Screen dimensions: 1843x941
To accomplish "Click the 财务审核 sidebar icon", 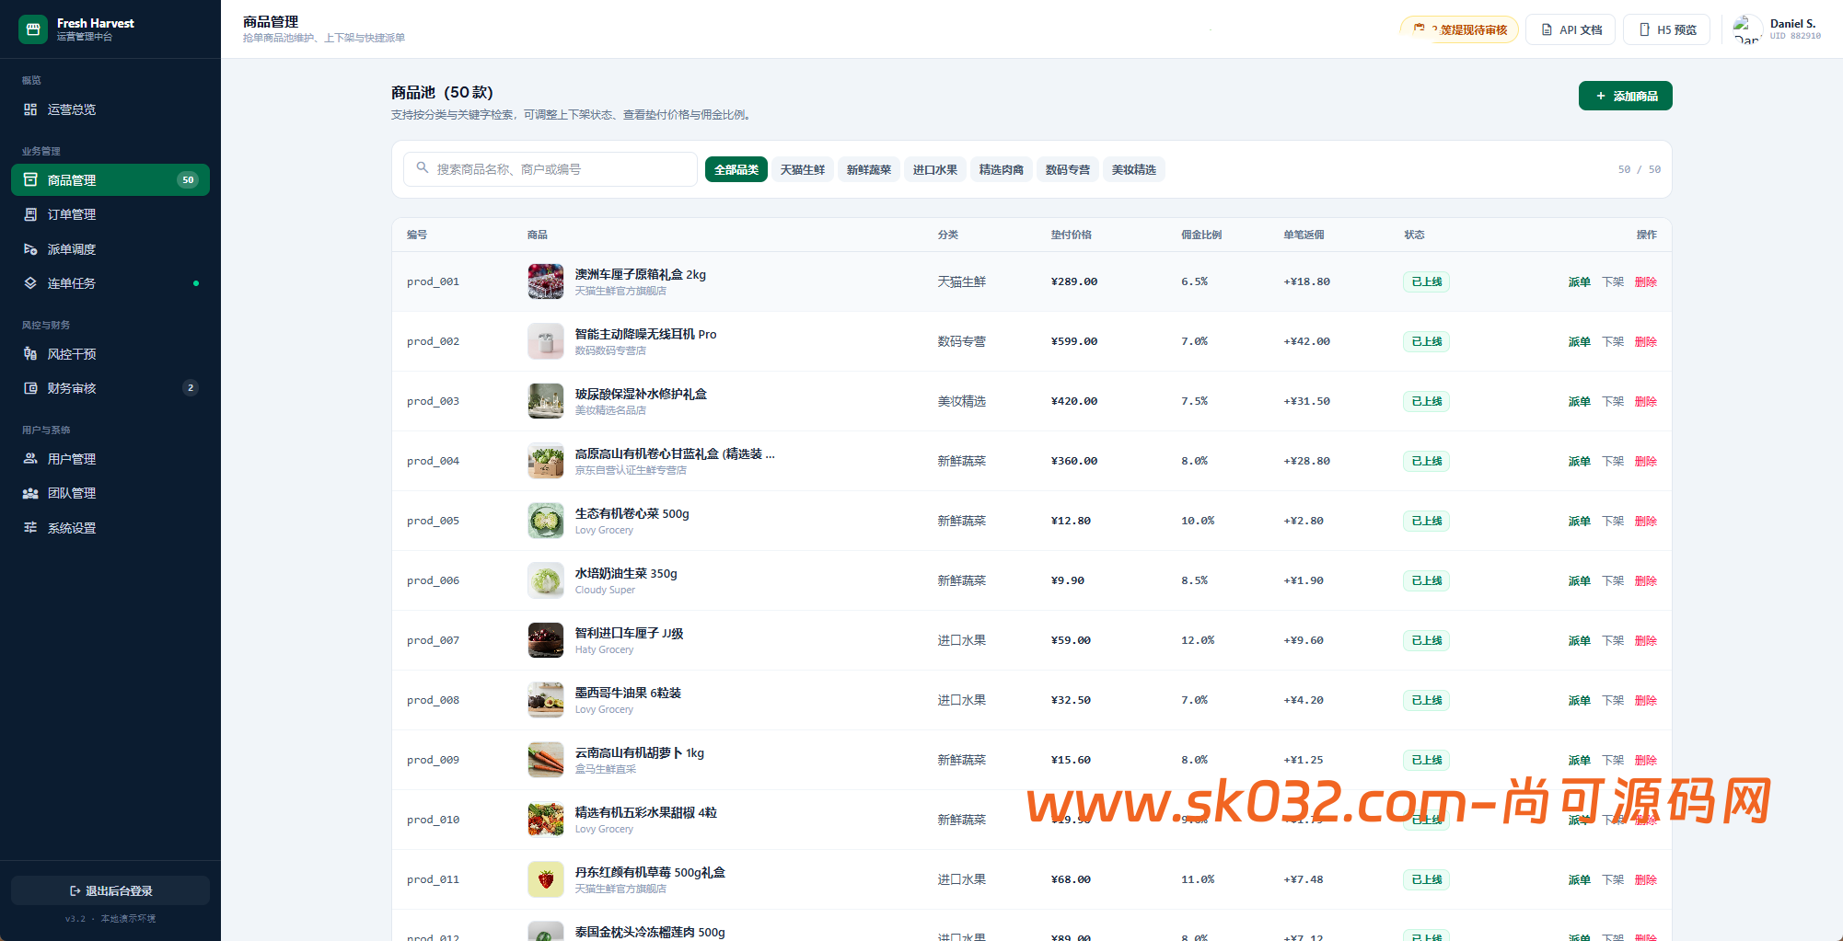I will [30, 388].
